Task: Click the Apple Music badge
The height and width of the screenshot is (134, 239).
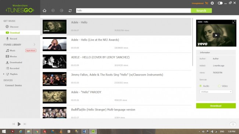Action: click(31, 50)
